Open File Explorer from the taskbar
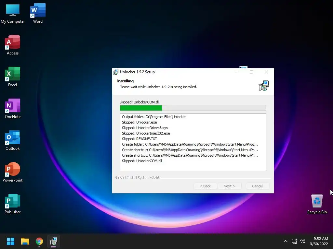The image size is (333, 249). [x=25, y=241]
